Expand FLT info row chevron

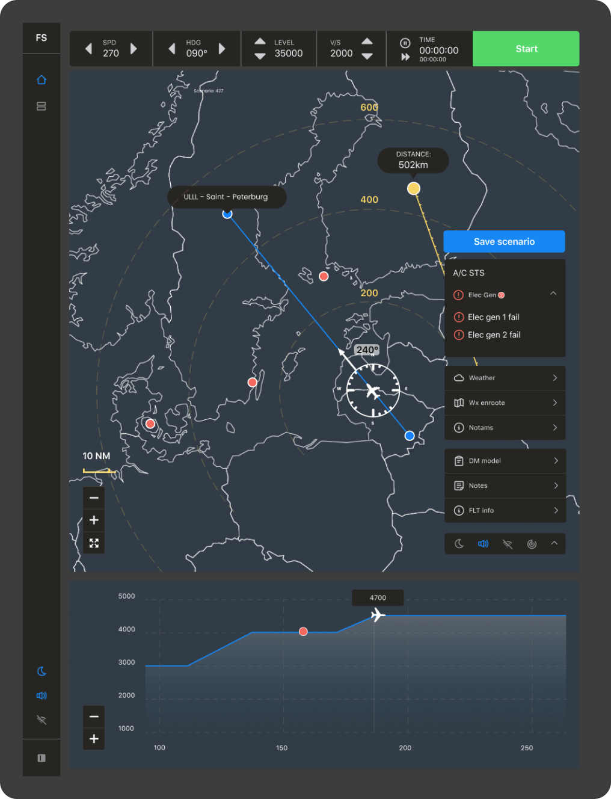(x=556, y=510)
